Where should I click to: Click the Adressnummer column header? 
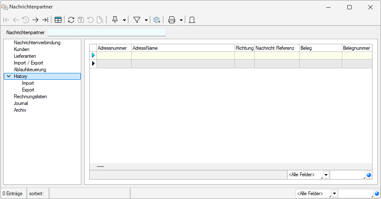114,48
